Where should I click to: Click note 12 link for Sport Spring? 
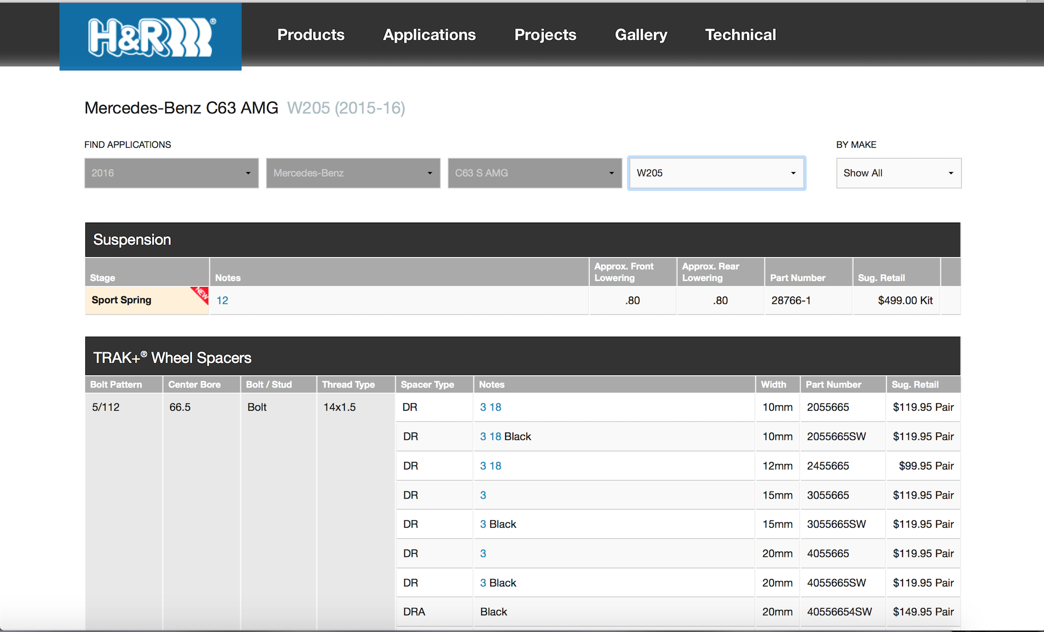pyautogui.click(x=222, y=301)
